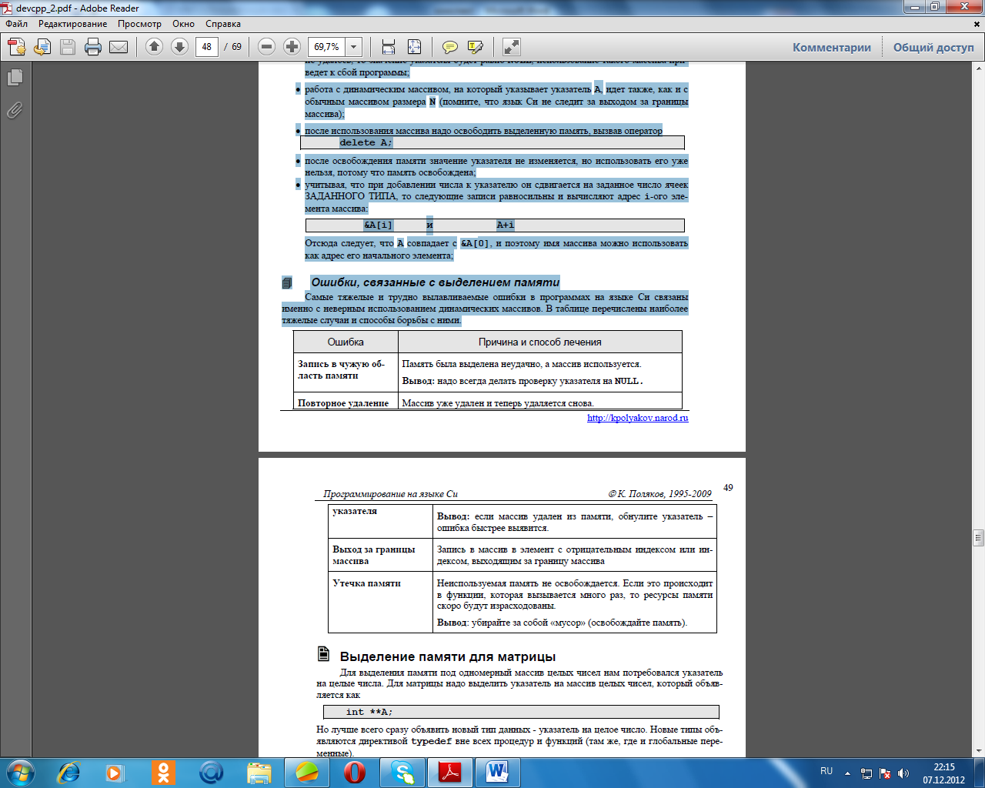Click the page number input field
Screen dimensions: 985x788
(x=206, y=47)
